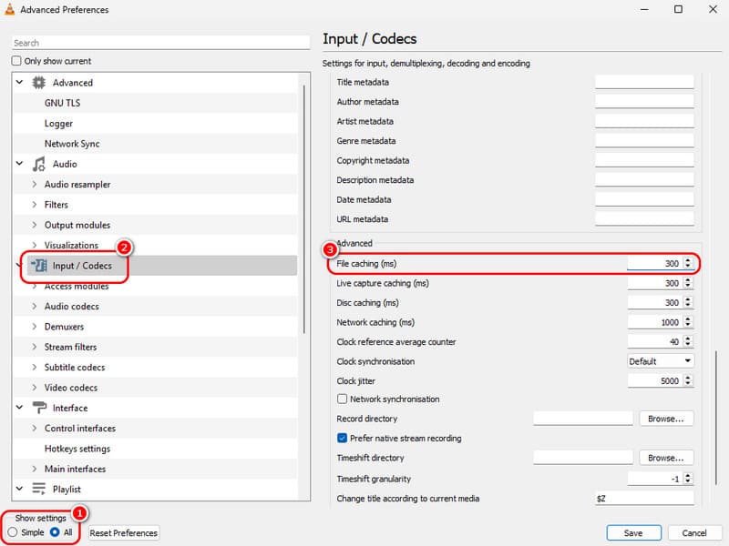This screenshot has width=729, height=546.
Task: Click the Audio music note icon
Action: click(x=38, y=165)
